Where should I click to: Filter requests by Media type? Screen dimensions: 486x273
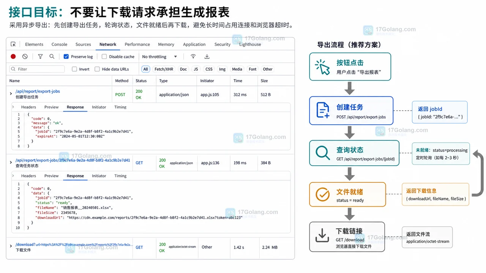pyautogui.click(x=237, y=69)
